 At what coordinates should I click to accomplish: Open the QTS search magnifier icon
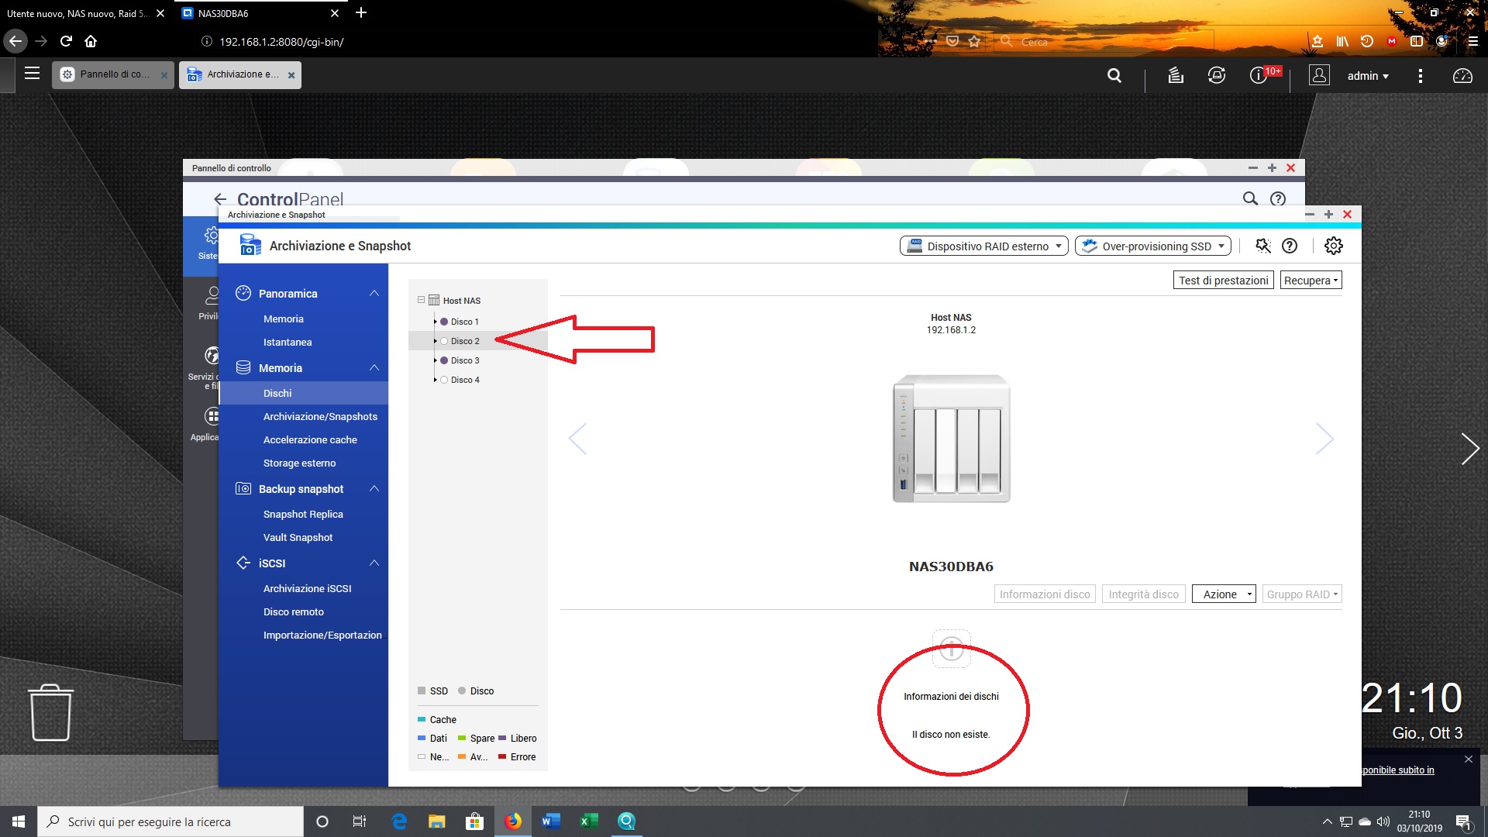tap(1114, 75)
